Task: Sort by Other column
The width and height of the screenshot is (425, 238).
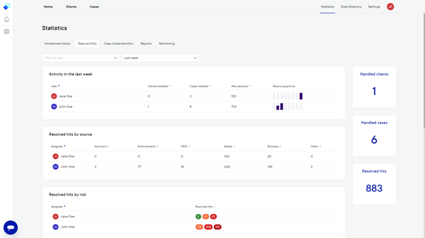Action: pyautogui.click(x=316, y=146)
